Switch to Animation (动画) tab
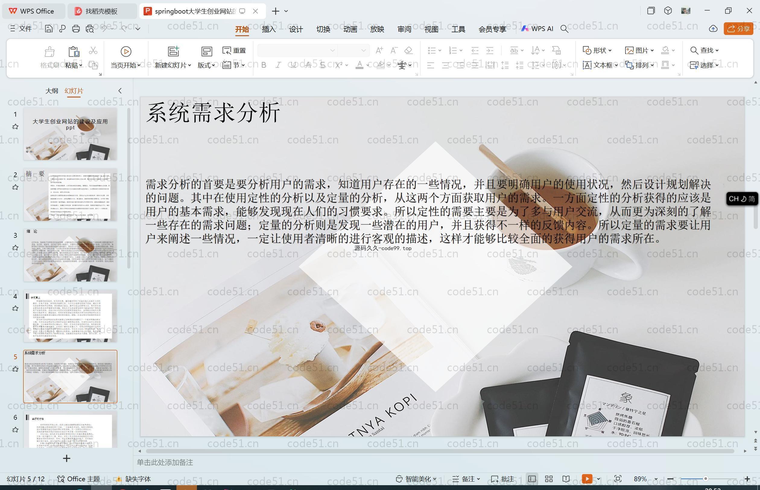 [x=350, y=29]
